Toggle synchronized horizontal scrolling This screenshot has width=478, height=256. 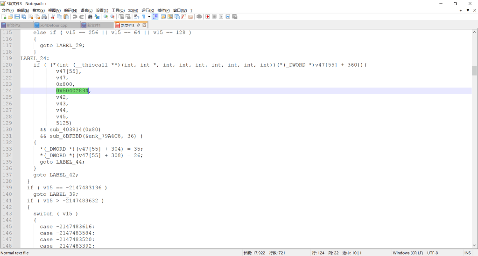click(128, 17)
